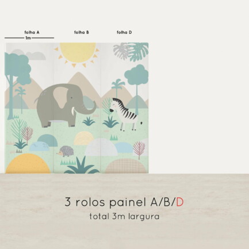The width and height of the screenshot is (249, 249).
Task: Click the grey elephant illustration
Action: [x=65, y=105]
